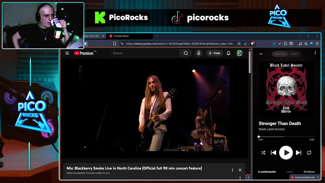325x183 pixels.
Task: Open site settings icon in address bar
Action: (x=122, y=44)
